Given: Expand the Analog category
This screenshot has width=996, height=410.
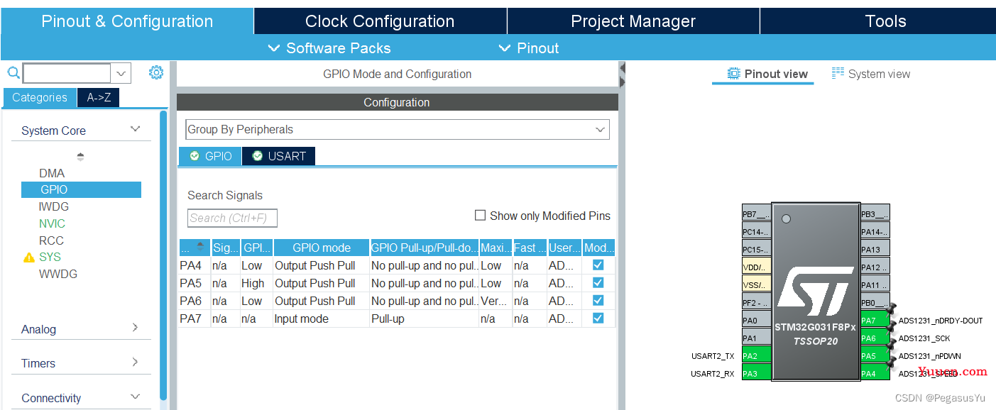Looking at the screenshot, I should point(135,328).
